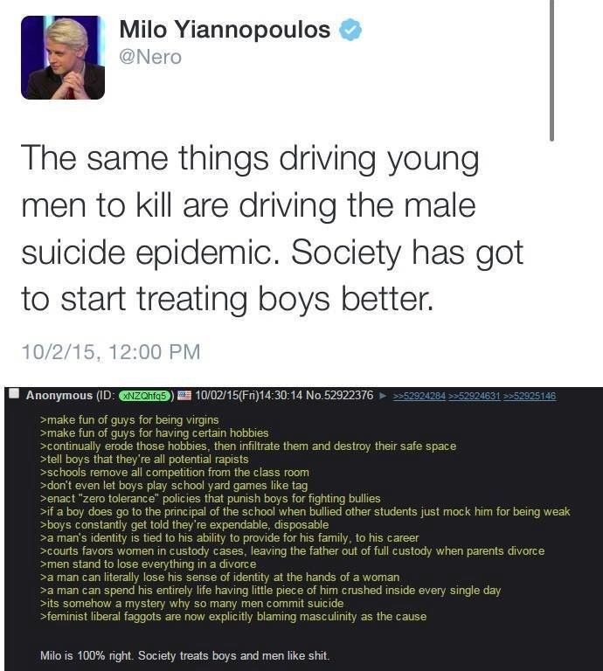Open the post menu arrow after No.52922376

pos(383,396)
